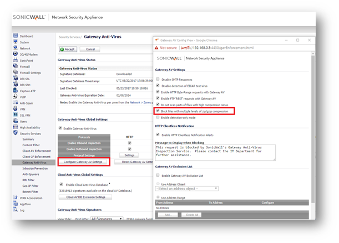Click Delete All button in exclusion list
Screen dimensions: 339x243
click(x=192, y=215)
